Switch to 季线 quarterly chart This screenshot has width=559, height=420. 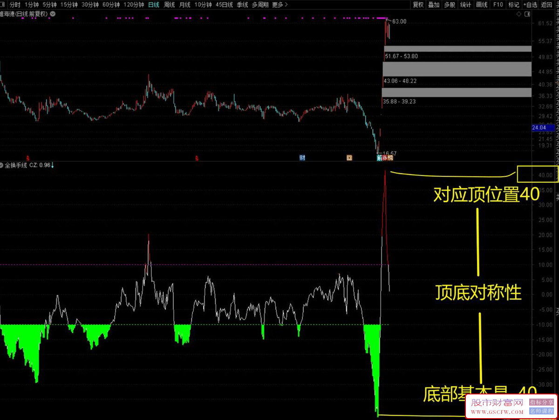(x=242, y=5)
